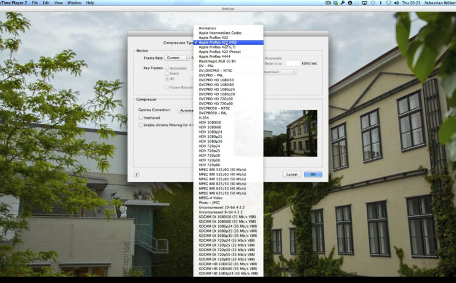456x283 pixels.
Task: Choose DVCPRO HD 720p60
Action: tap(228, 103)
